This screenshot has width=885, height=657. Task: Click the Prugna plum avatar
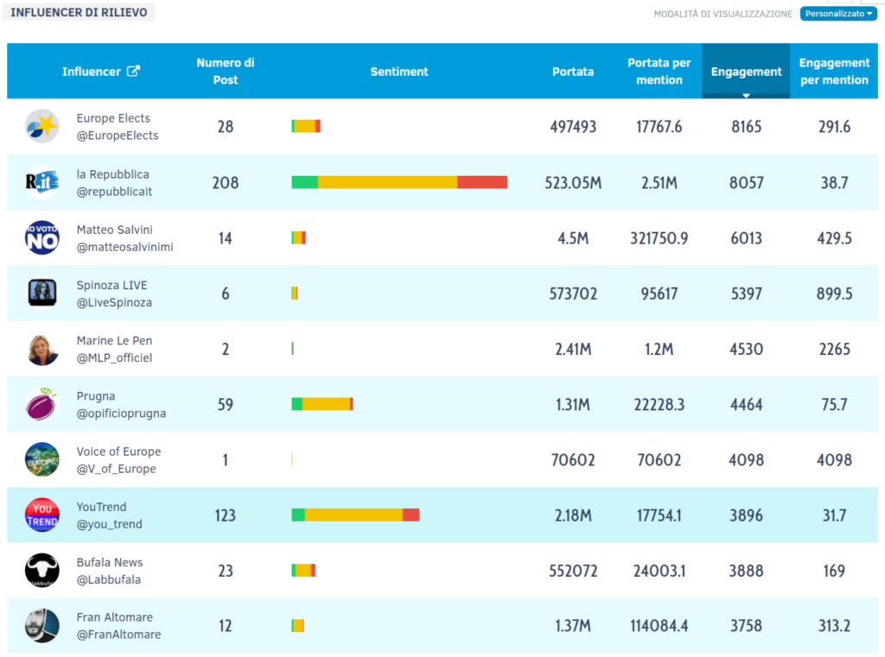(x=41, y=404)
